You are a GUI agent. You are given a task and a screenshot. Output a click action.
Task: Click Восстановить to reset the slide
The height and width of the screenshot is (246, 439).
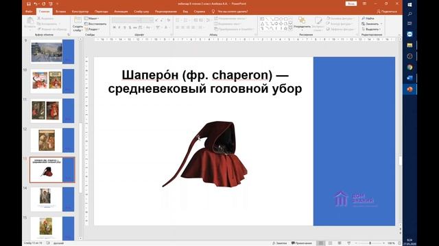point(95,24)
